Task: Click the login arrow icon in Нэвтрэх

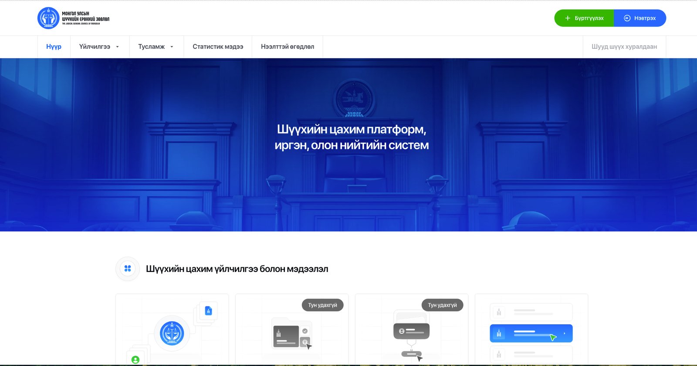Action: pos(627,18)
